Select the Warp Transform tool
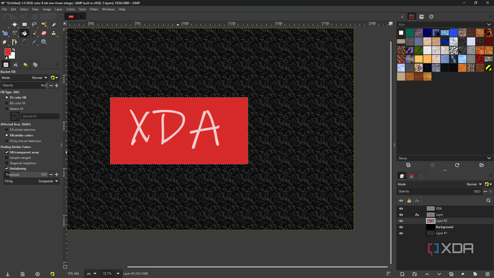Screen dimensions: 494x278 pos(14,33)
